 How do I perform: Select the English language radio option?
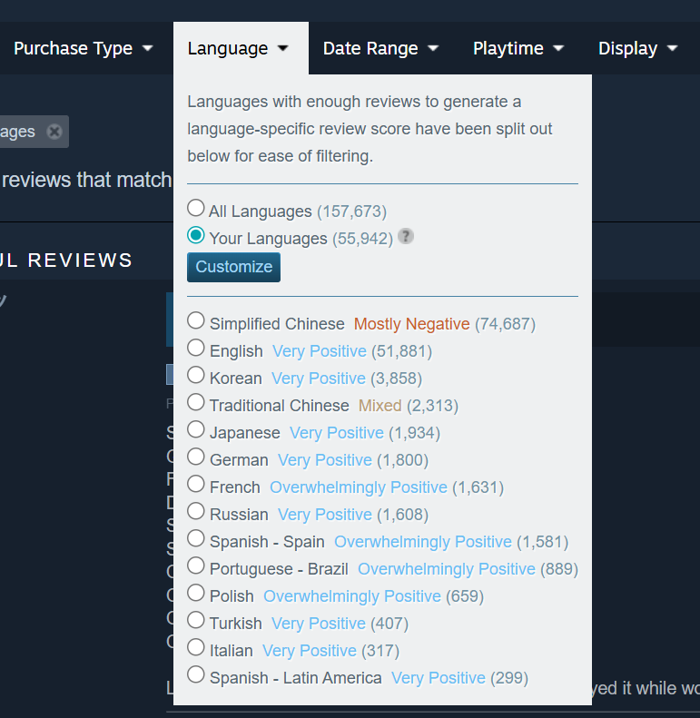click(195, 348)
